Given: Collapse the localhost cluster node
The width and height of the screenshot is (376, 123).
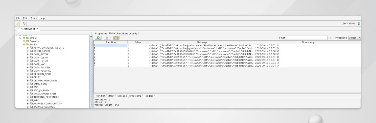Looking at the screenshot, I should point(20,38).
